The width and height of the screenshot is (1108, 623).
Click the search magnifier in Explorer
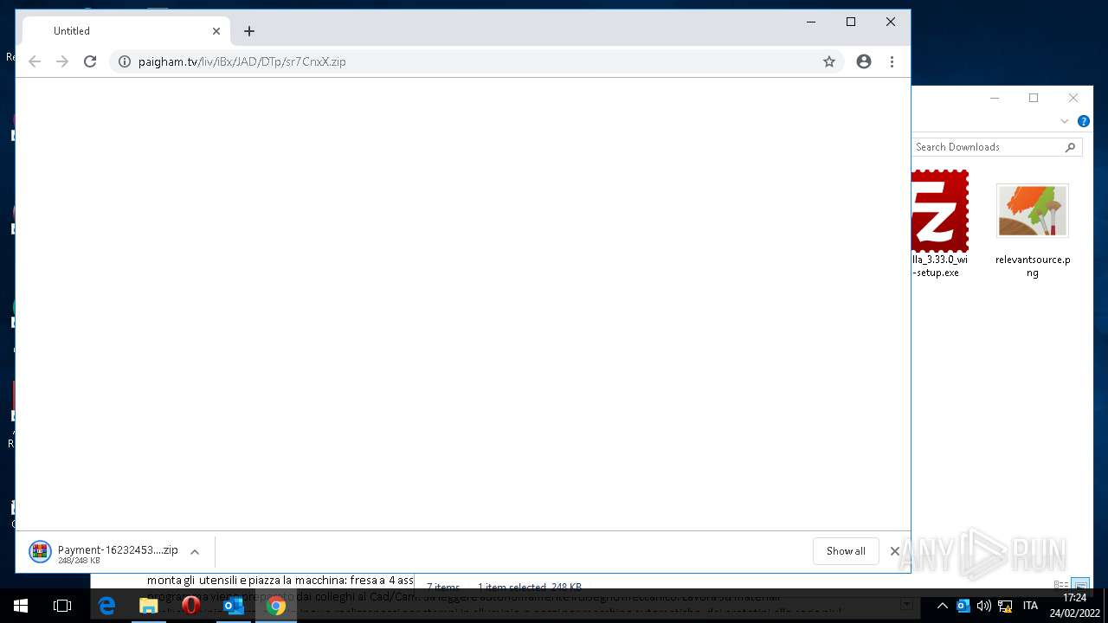tap(1071, 147)
